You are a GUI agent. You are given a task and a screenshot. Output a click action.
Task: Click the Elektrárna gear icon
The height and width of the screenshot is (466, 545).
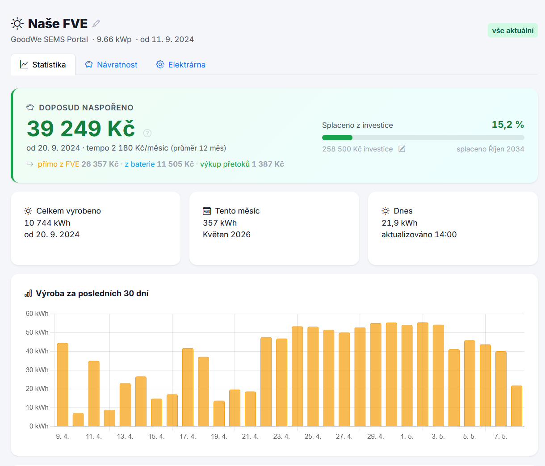click(160, 65)
